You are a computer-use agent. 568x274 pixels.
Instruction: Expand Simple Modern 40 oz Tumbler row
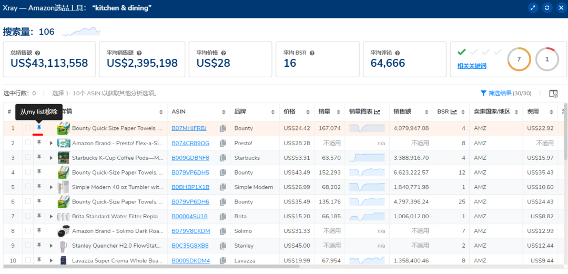(x=51, y=187)
